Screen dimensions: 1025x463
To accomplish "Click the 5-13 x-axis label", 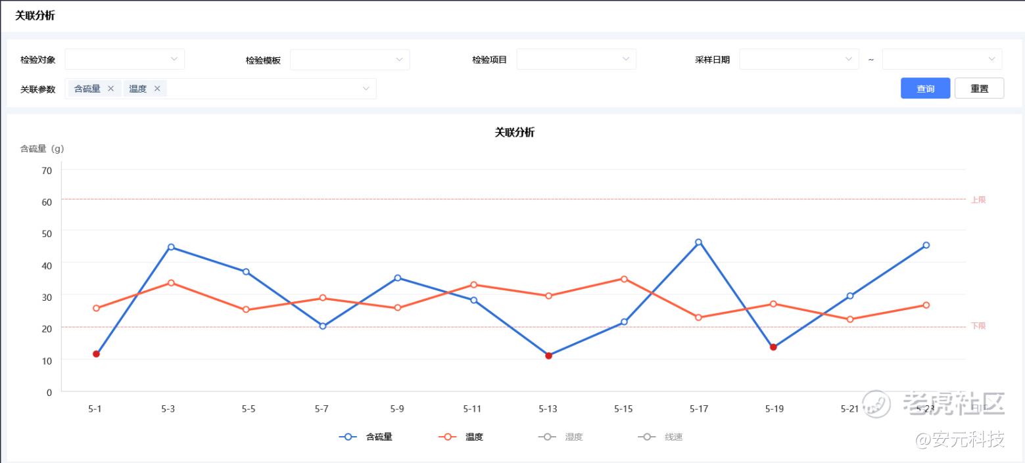I will [x=548, y=408].
